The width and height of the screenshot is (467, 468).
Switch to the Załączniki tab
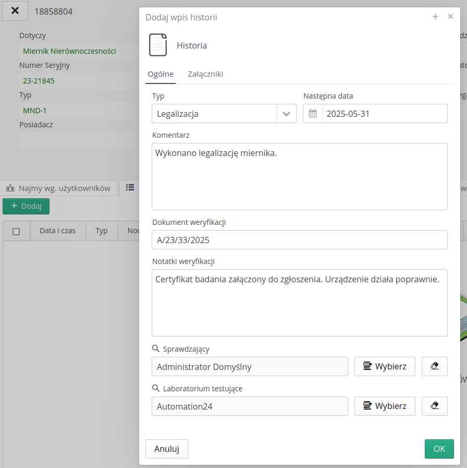pos(205,74)
